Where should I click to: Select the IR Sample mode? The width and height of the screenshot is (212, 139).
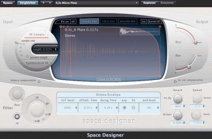37,34
